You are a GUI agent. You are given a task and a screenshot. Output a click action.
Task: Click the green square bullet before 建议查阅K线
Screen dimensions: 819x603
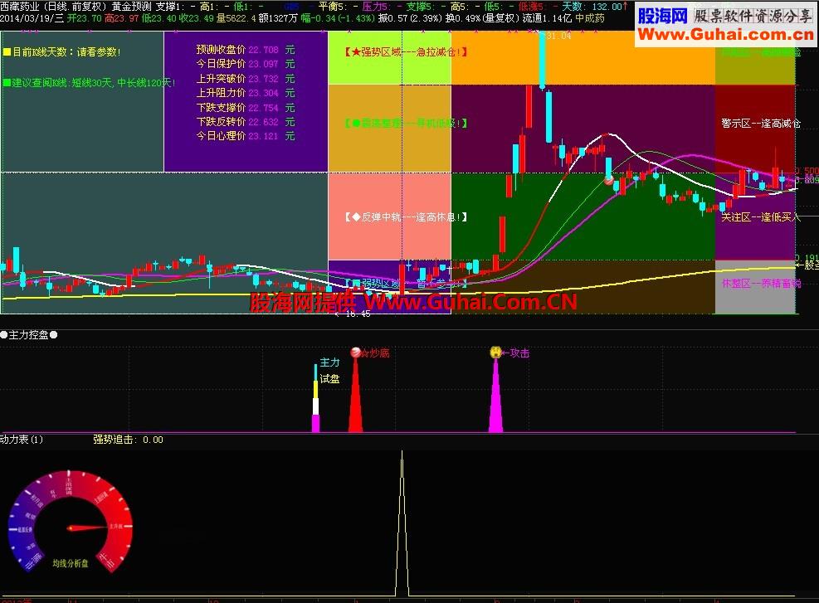[7, 82]
